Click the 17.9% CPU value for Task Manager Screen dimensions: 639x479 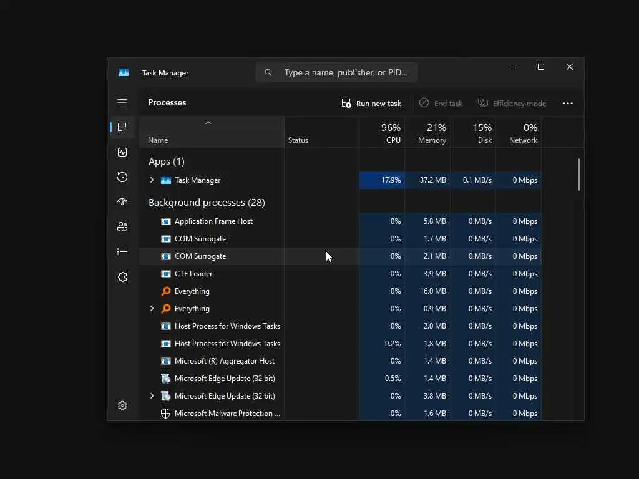(382, 180)
